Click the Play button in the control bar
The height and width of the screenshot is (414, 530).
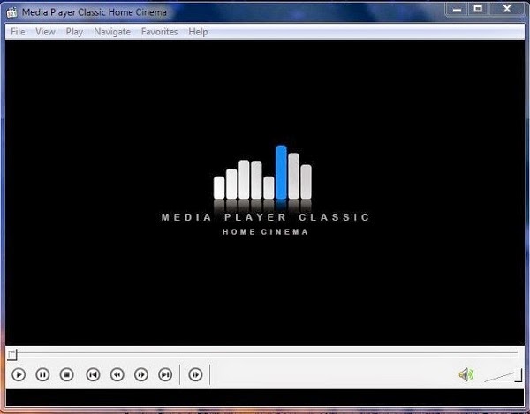pos(19,374)
